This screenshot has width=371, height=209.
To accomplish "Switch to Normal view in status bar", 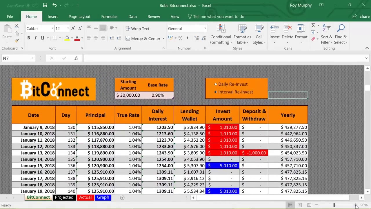I will 290,205.
